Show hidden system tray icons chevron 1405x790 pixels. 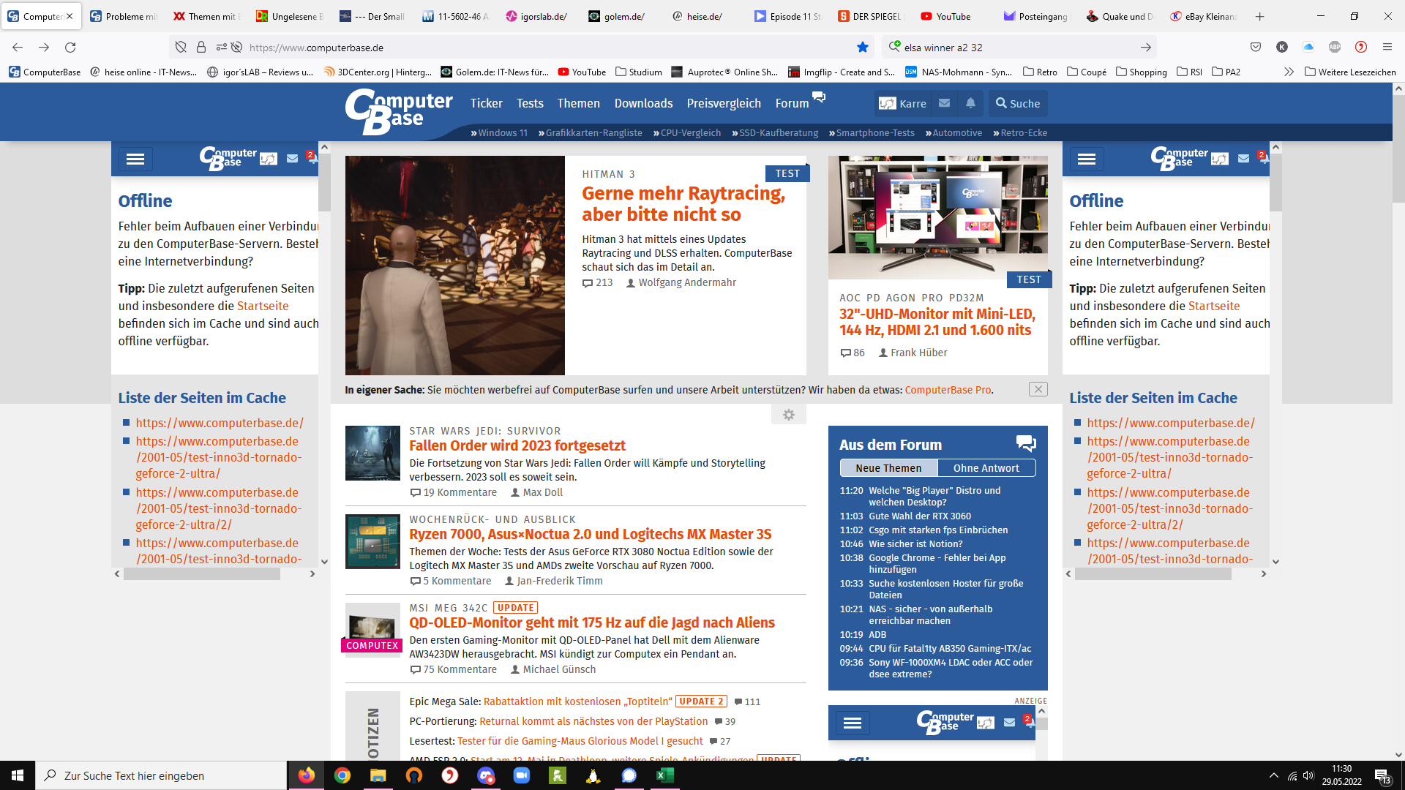tap(1274, 775)
